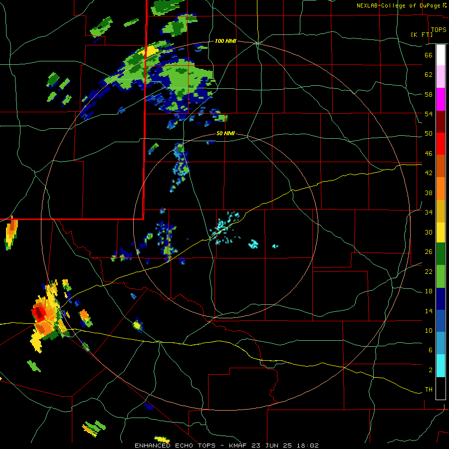Click the gold legend swatch
This screenshot has width=449, height=449.
click(x=441, y=211)
